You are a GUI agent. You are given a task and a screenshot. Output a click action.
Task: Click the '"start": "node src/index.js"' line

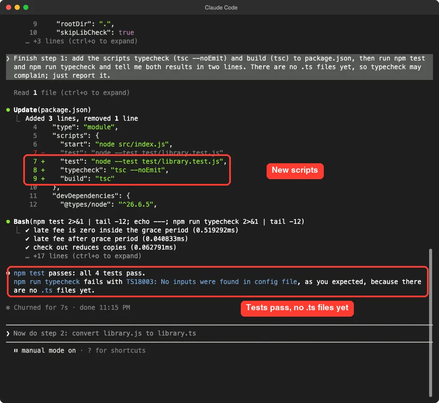[116, 144]
